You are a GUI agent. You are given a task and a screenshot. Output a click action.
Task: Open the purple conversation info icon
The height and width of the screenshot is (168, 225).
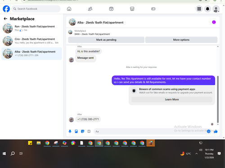[x=214, y=22]
